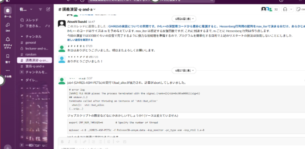Open the channel name 講義演習-q-and-a dropdown
Viewport: 305px width, 149px height.
tap(77, 9)
